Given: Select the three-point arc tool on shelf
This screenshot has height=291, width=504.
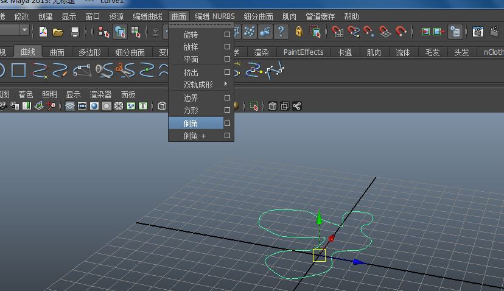Looking at the screenshot, I should 82,71.
